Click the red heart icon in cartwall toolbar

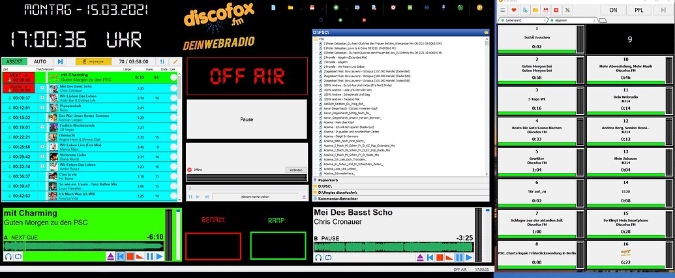click(515, 10)
